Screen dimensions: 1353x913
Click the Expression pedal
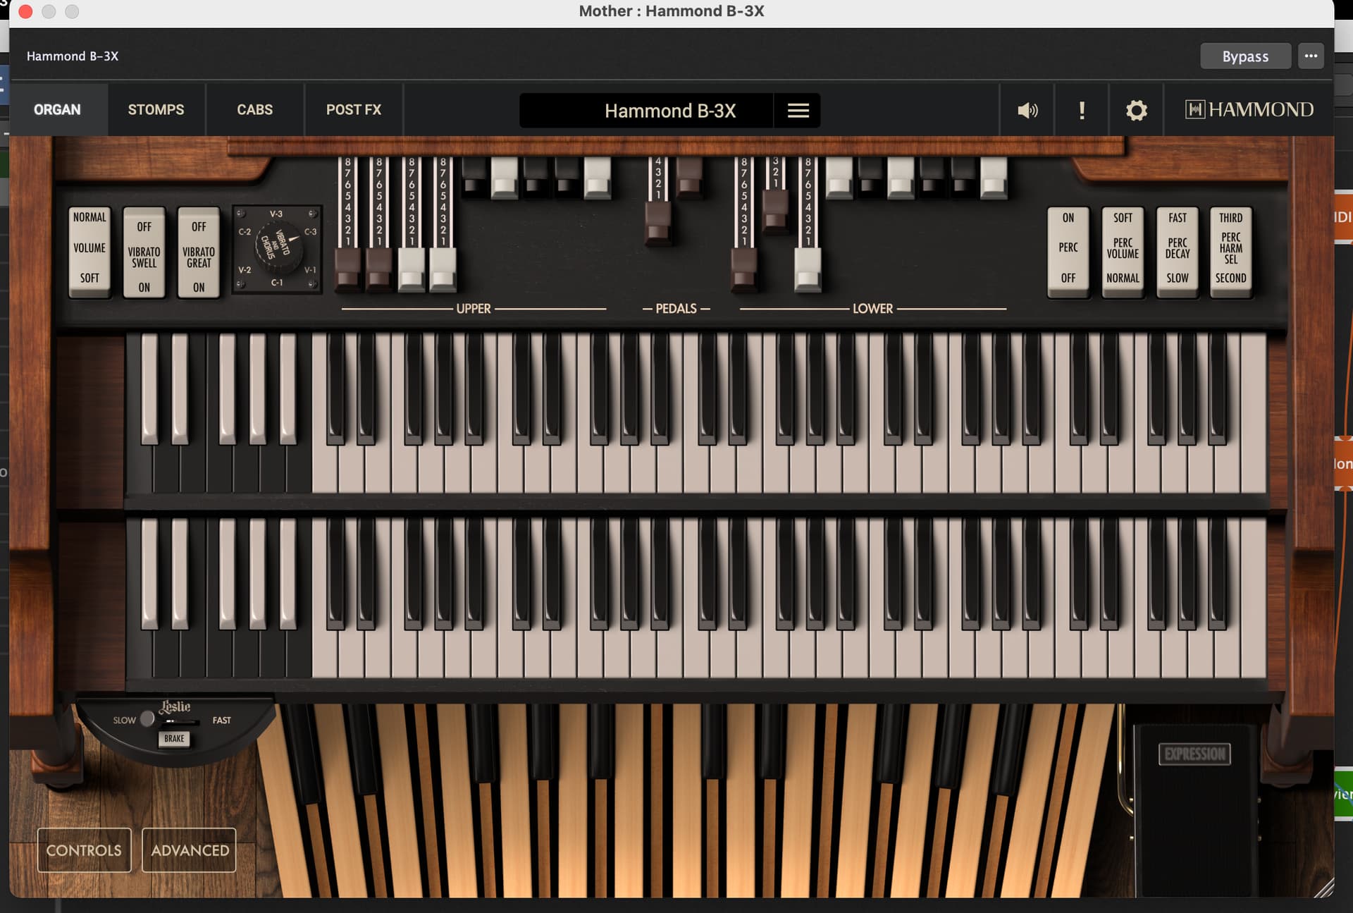1195,811
